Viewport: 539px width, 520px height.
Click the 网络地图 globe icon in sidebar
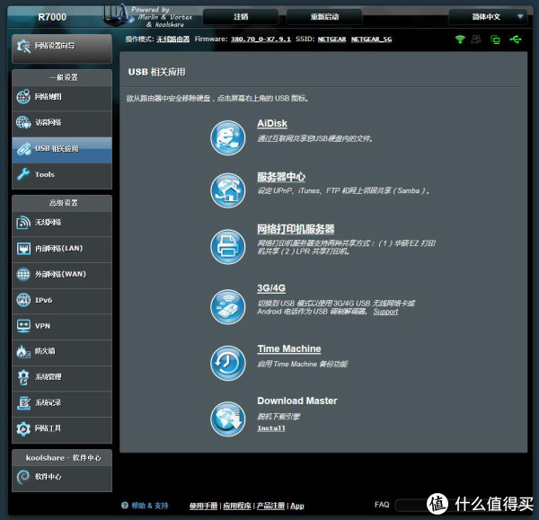(x=23, y=97)
